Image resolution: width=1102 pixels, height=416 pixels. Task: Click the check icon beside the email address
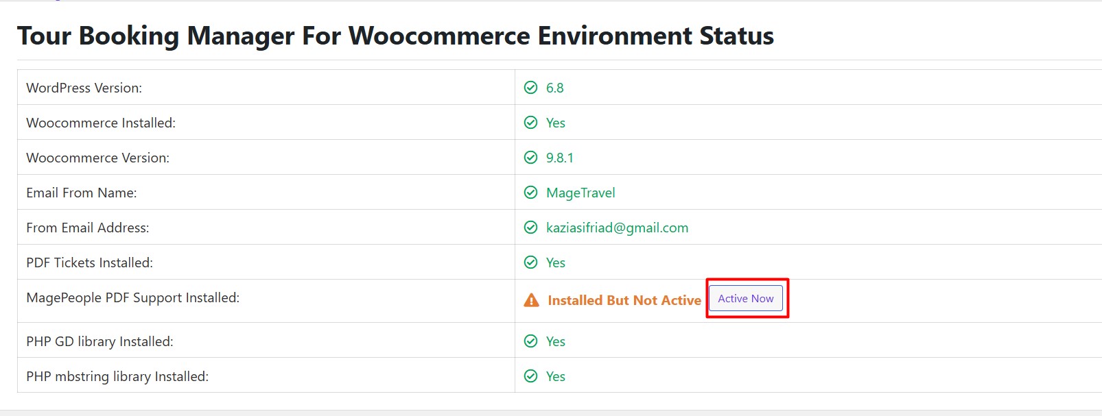(531, 228)
